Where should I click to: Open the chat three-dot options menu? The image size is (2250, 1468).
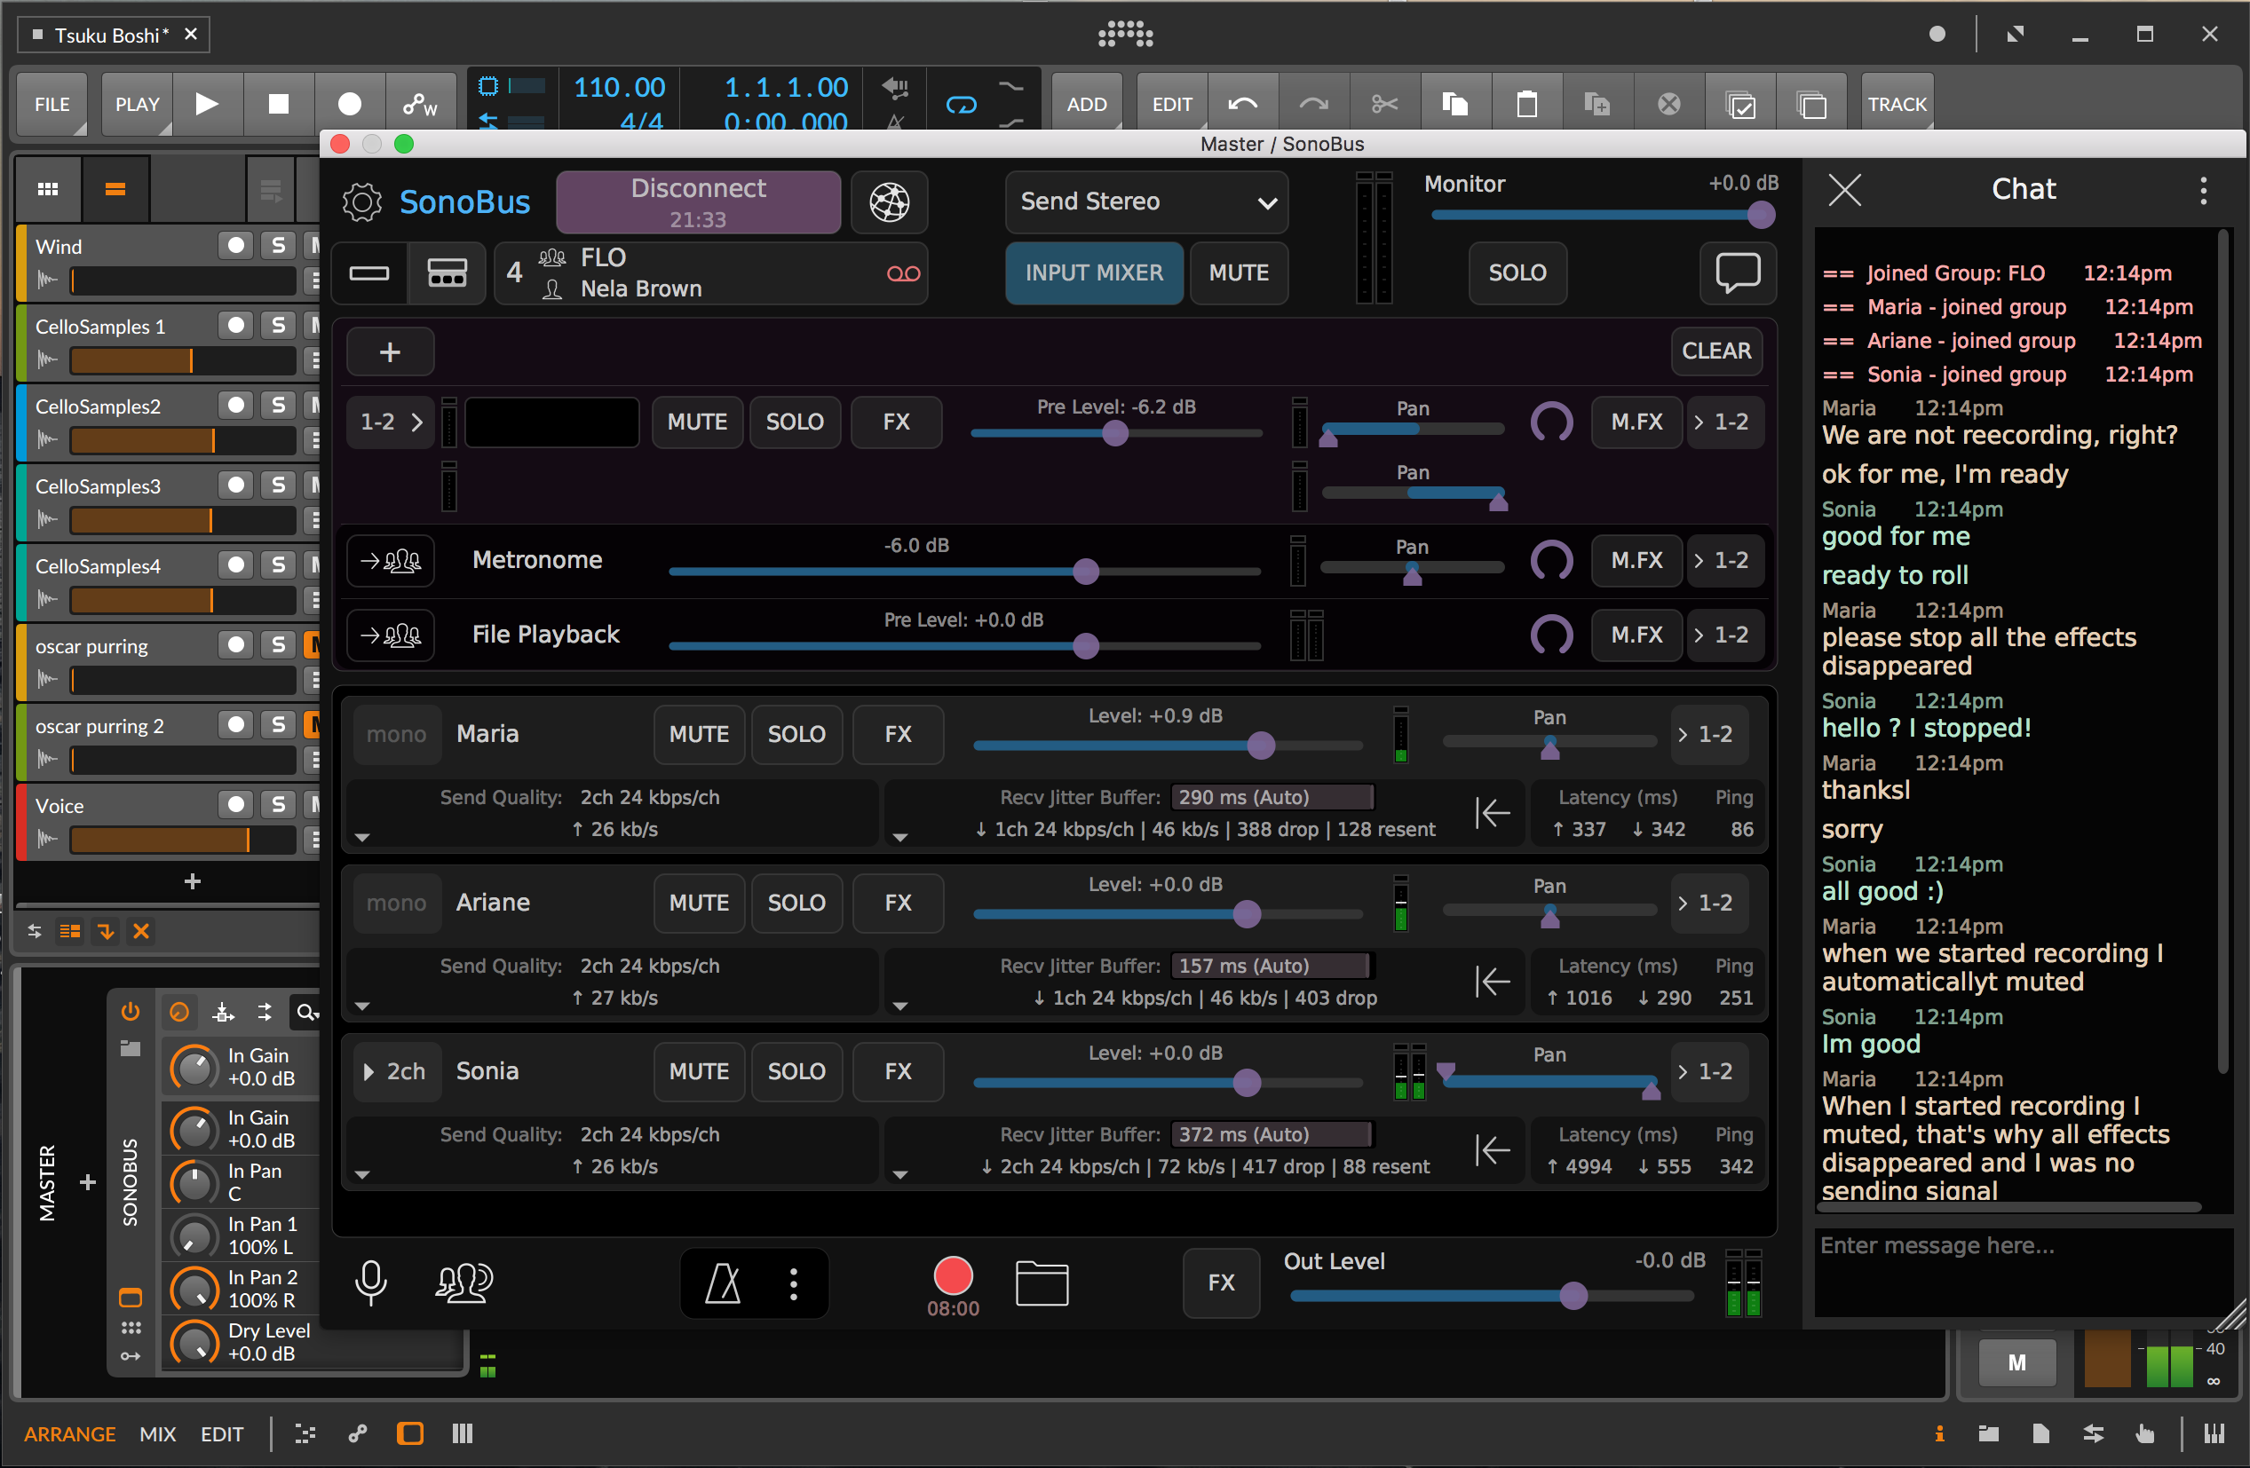pos(2203,190)
